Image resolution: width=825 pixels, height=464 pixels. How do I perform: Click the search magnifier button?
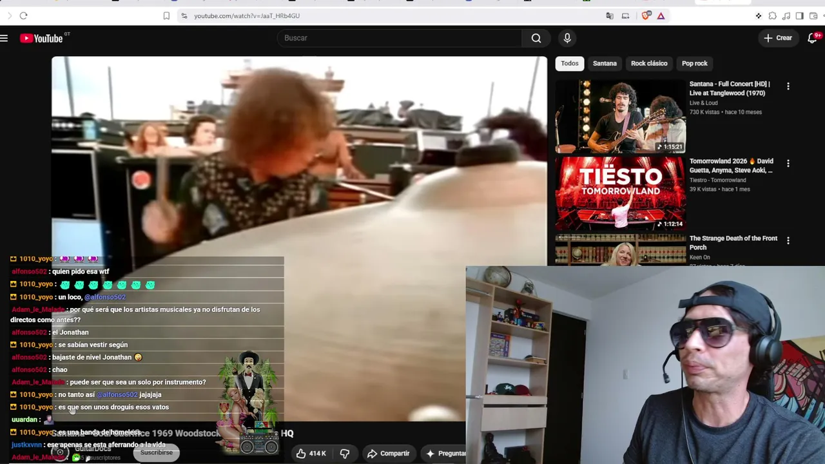[536, 38]
